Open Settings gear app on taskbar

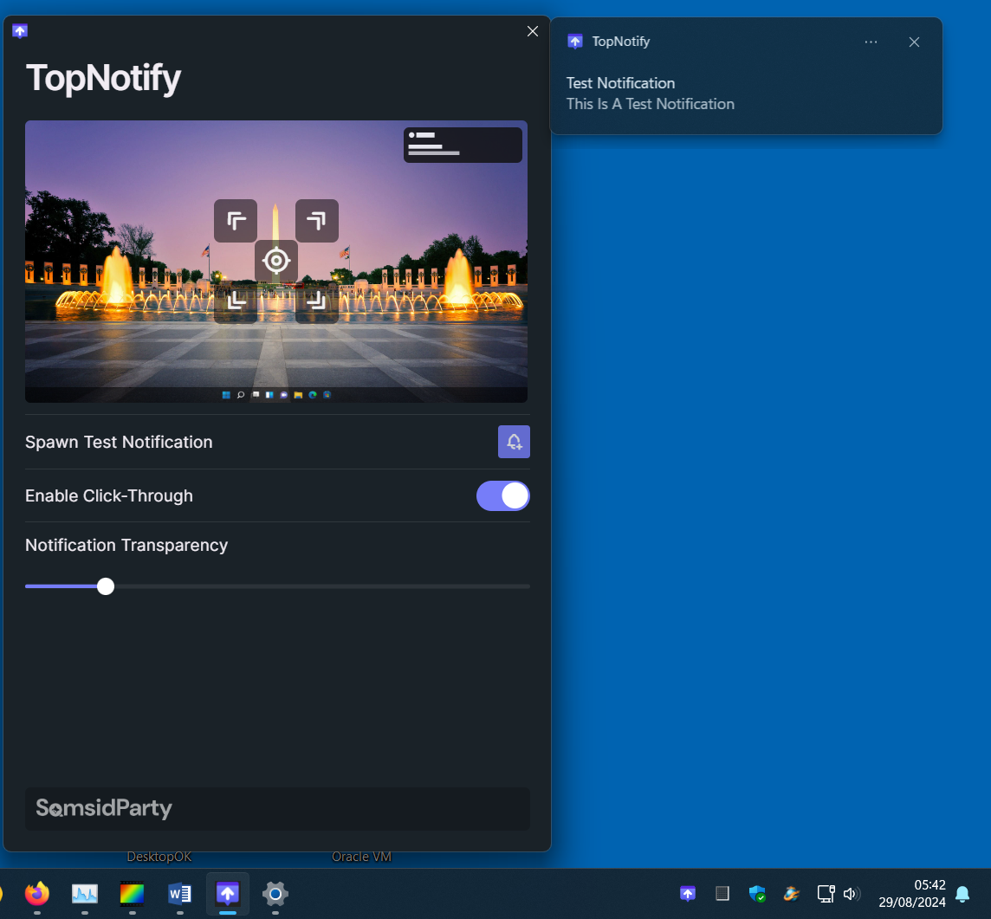click(x=275, y=894)
